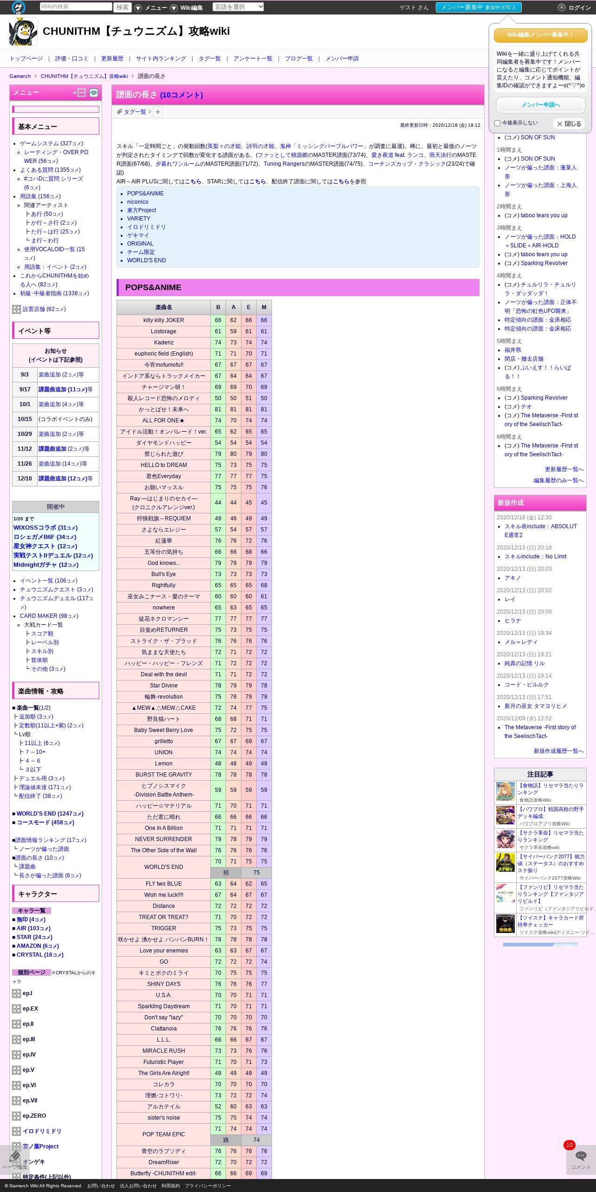Viewport: 596px width, 1192px height.
Task: Open the サイバーパンク2077 article thumbnail
Action: 505,863
